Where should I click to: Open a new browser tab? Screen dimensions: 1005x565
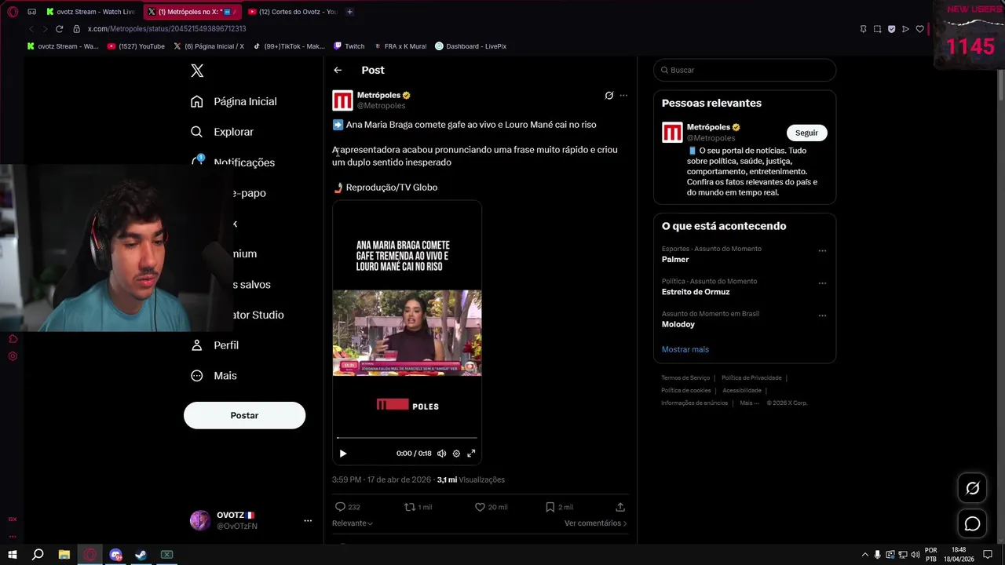point(350,12)
